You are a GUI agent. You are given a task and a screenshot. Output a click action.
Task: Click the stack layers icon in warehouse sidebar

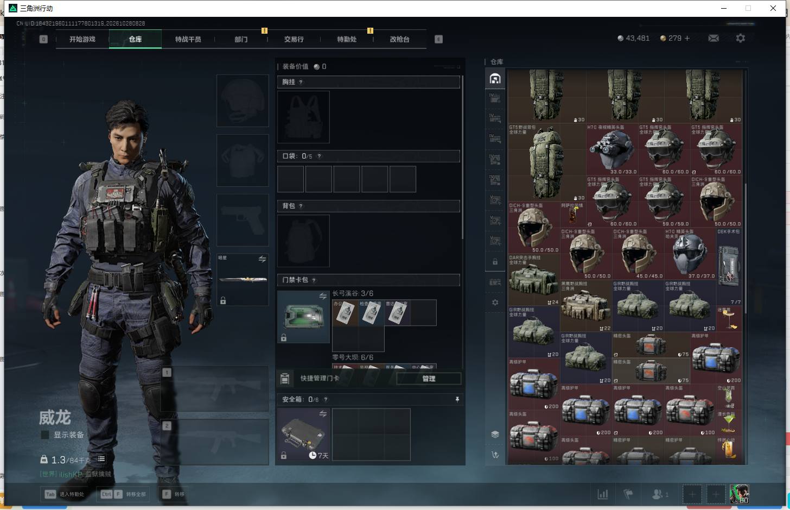click(495, 434)
